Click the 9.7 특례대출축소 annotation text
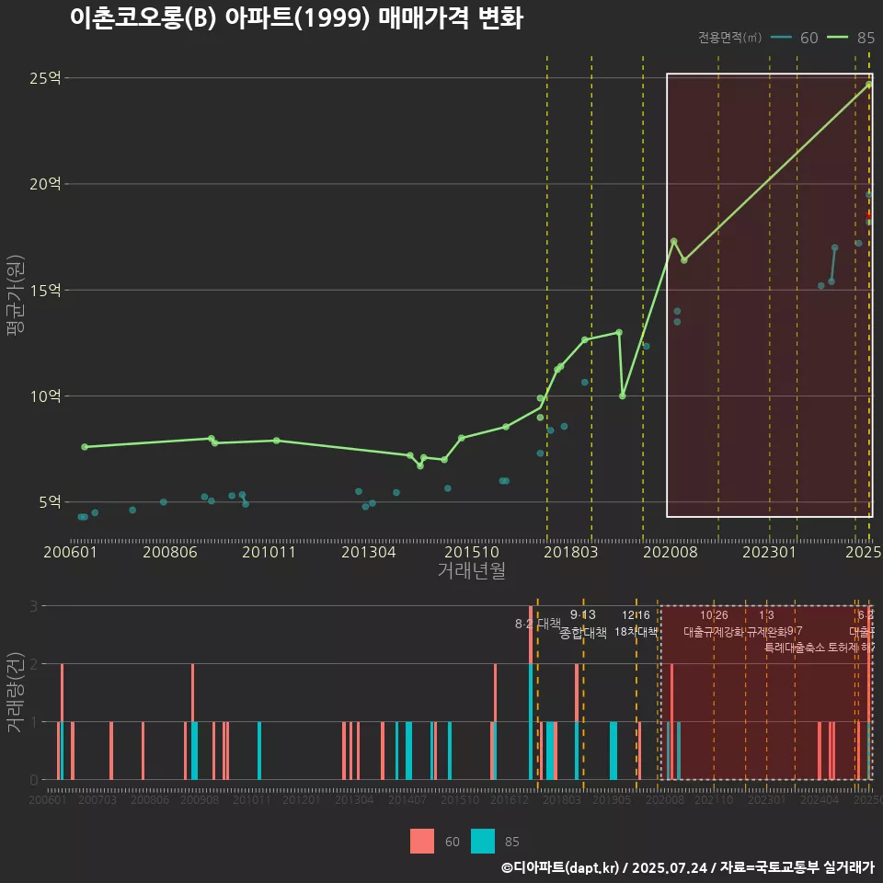The image size is (883, 883). (795, 639)
